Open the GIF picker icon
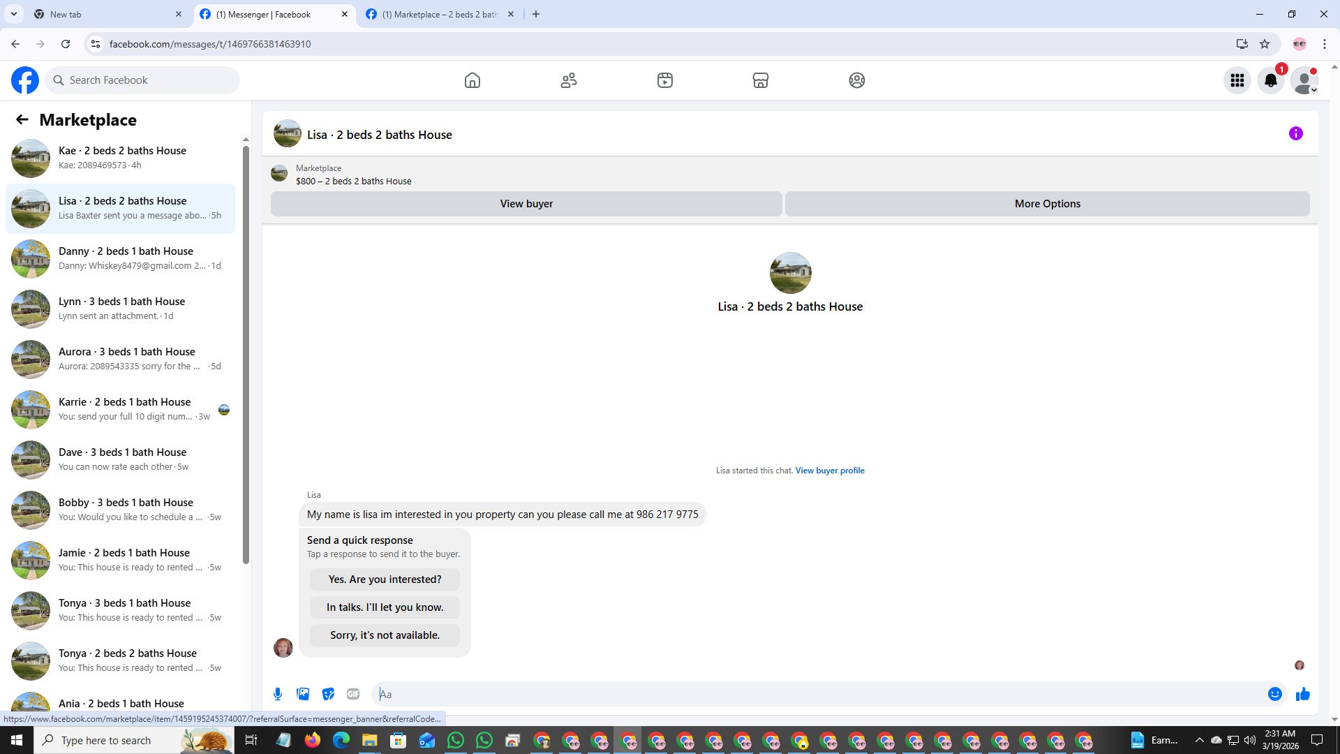The image size is (1340, 754). pyautogui.click(x=353, y=694)
